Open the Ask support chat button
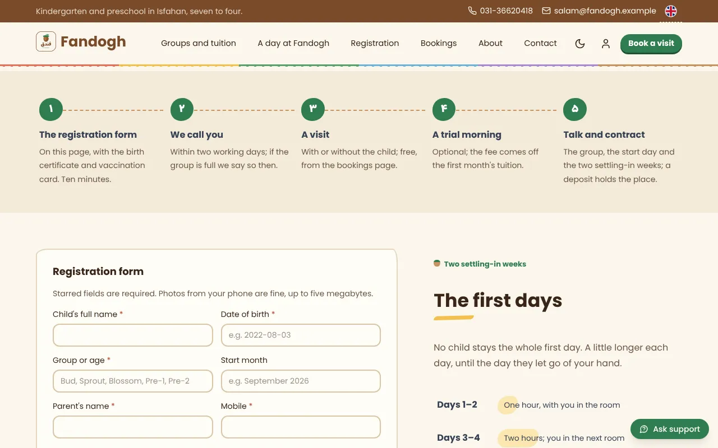The height and width of the screenshot is (448, 718). (x=670, y=429)
